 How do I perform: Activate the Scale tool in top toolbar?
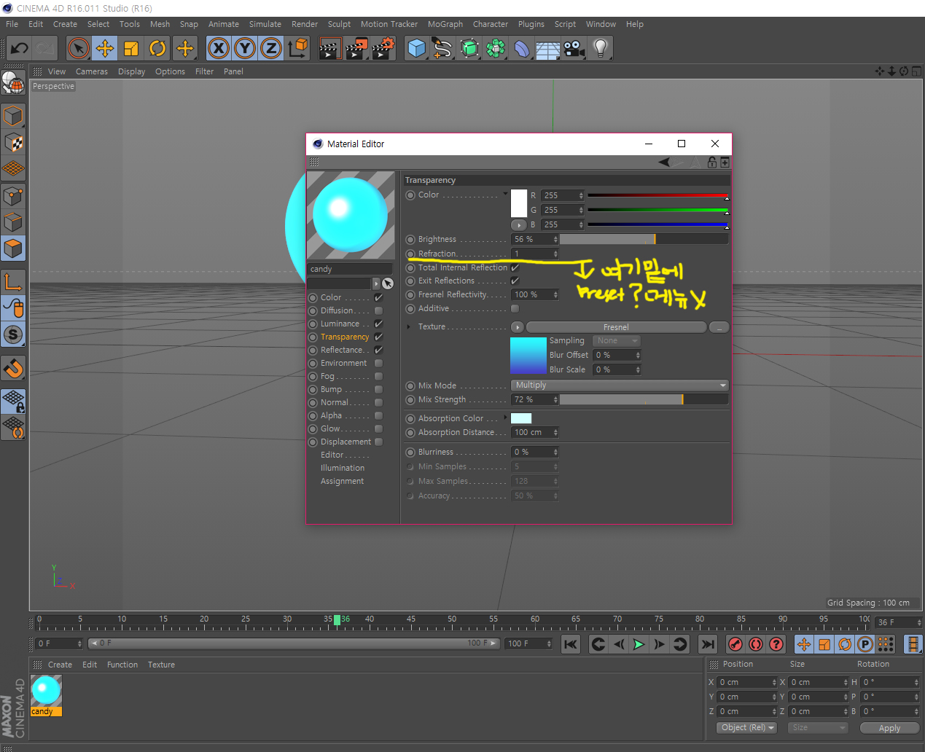pyautogui.click(x=131, y=49)
